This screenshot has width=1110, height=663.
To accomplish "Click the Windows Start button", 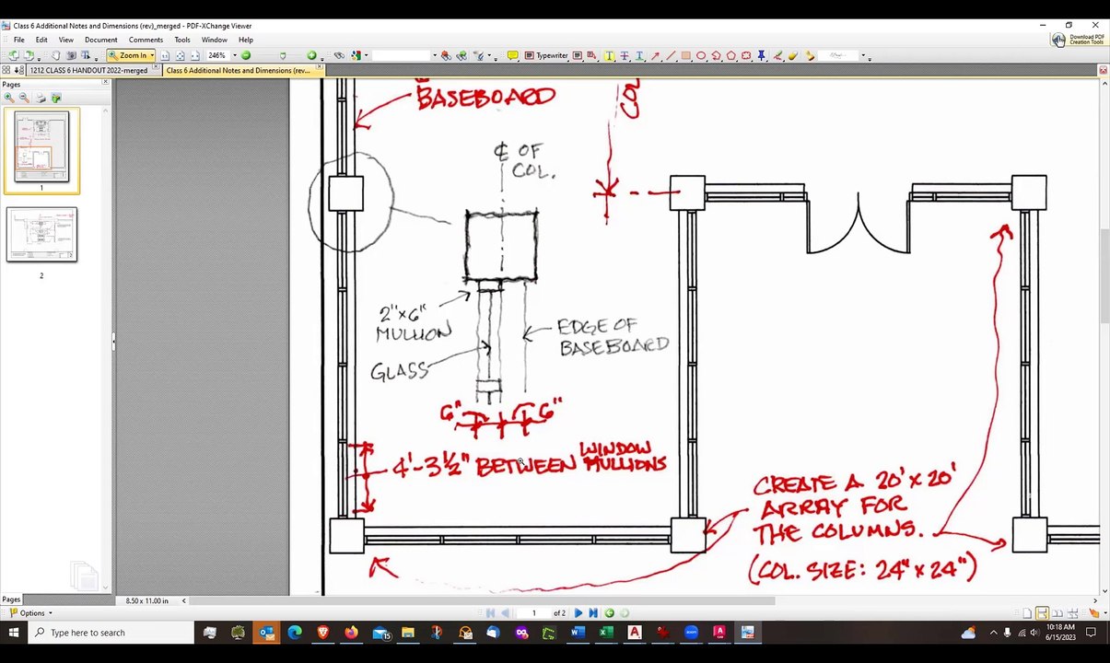I will (14, 633).
